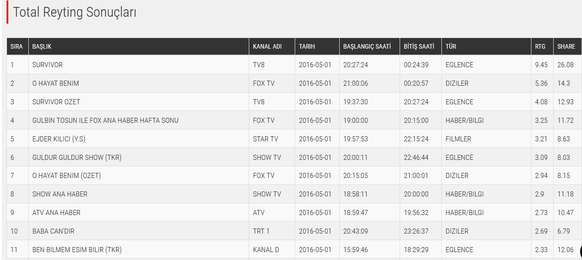Click the BİTİŞ SAATİ column header

pos(419,46)
